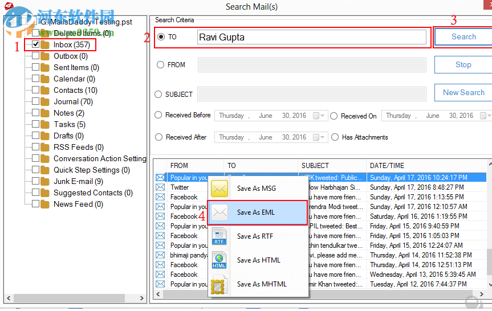
Task: Choose Save As EML from context menu
Action: [258, 212]
